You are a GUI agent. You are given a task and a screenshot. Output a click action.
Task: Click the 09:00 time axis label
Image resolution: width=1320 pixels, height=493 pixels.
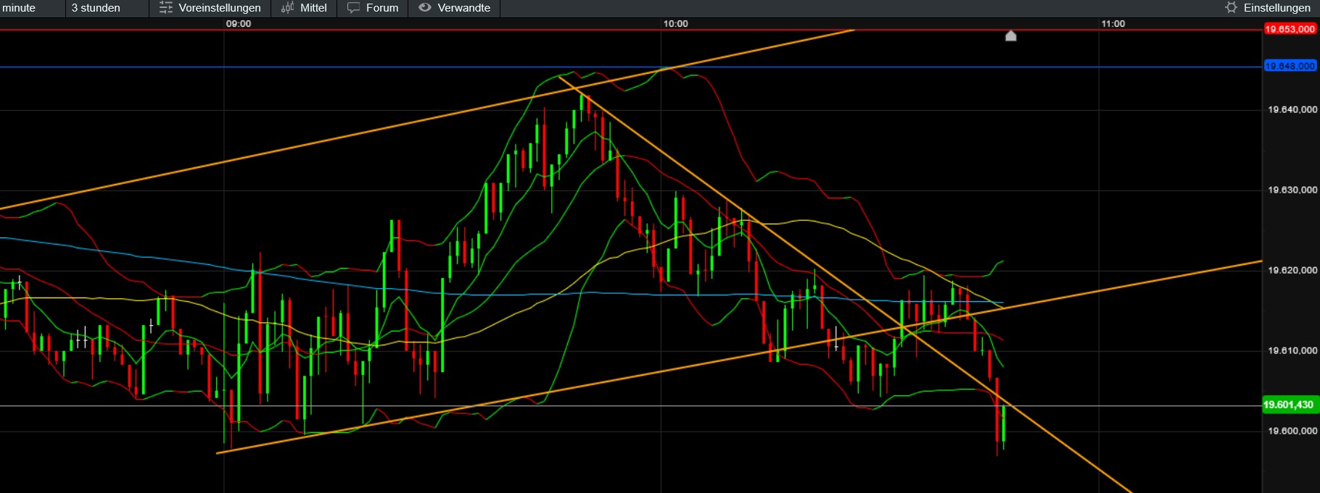pyautogui.click(x=239, y=24)
